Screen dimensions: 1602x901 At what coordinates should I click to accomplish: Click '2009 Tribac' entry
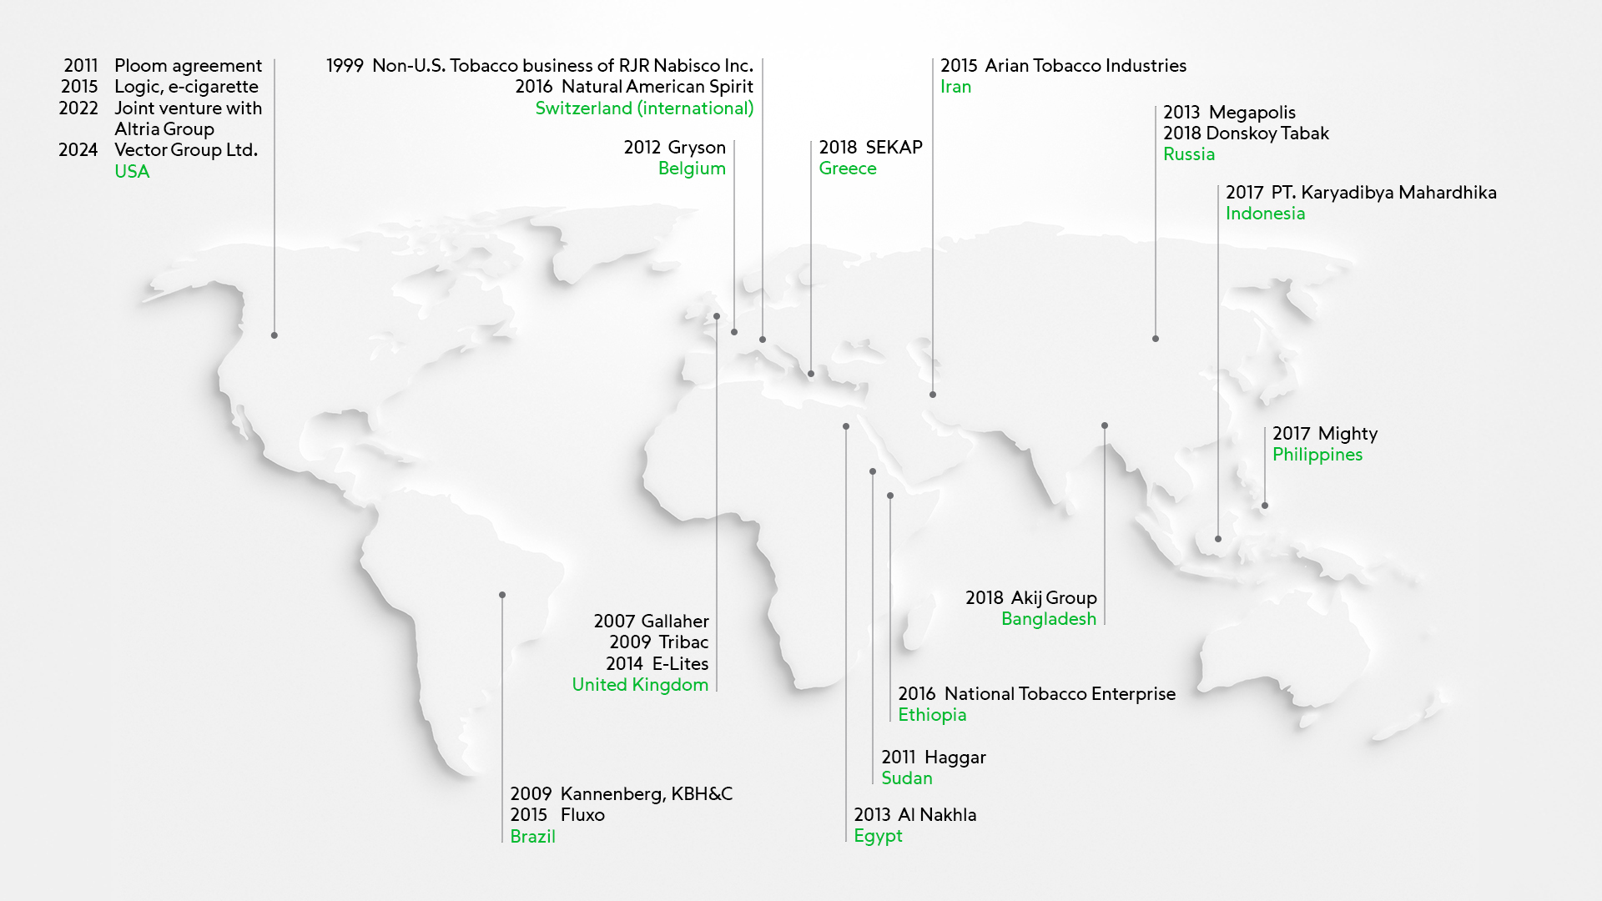(659, 642)
